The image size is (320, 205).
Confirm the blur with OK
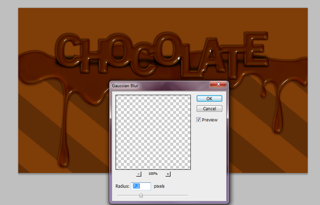(x=209, y=99)
